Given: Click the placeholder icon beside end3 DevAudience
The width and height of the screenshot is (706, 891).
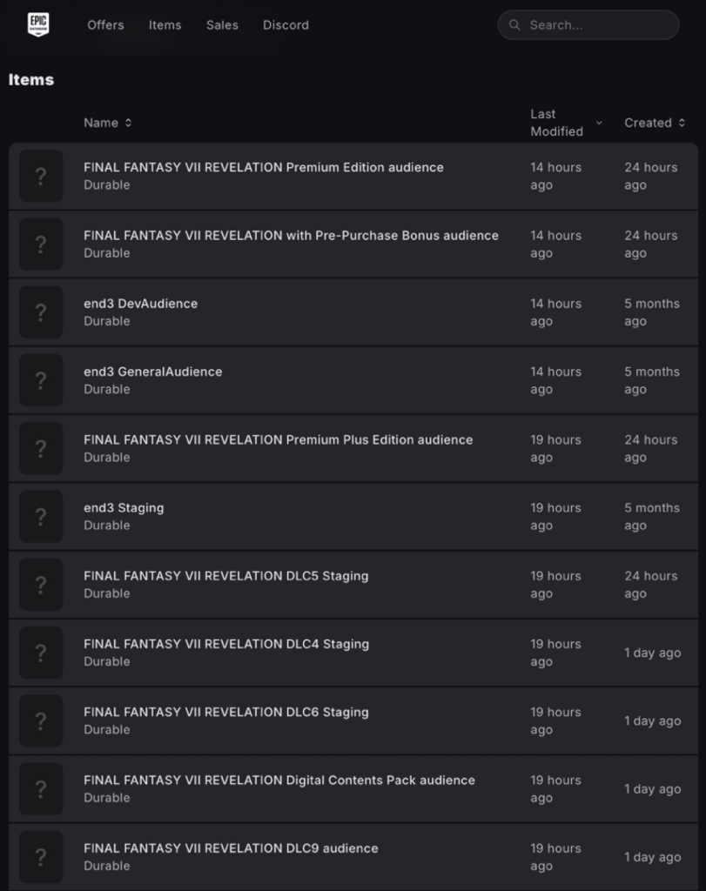Looking at the screenshot, I should tap(41, 312).
